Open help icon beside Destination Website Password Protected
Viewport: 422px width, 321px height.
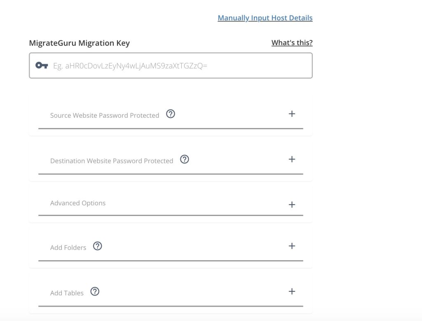click(x=185, y=159)
